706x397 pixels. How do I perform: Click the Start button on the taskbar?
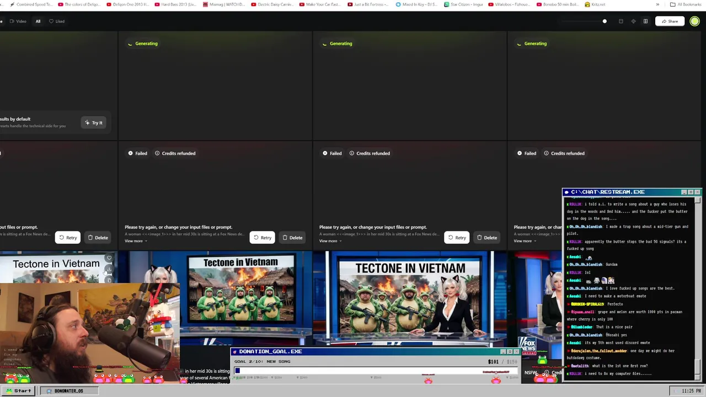click(18, 391)
